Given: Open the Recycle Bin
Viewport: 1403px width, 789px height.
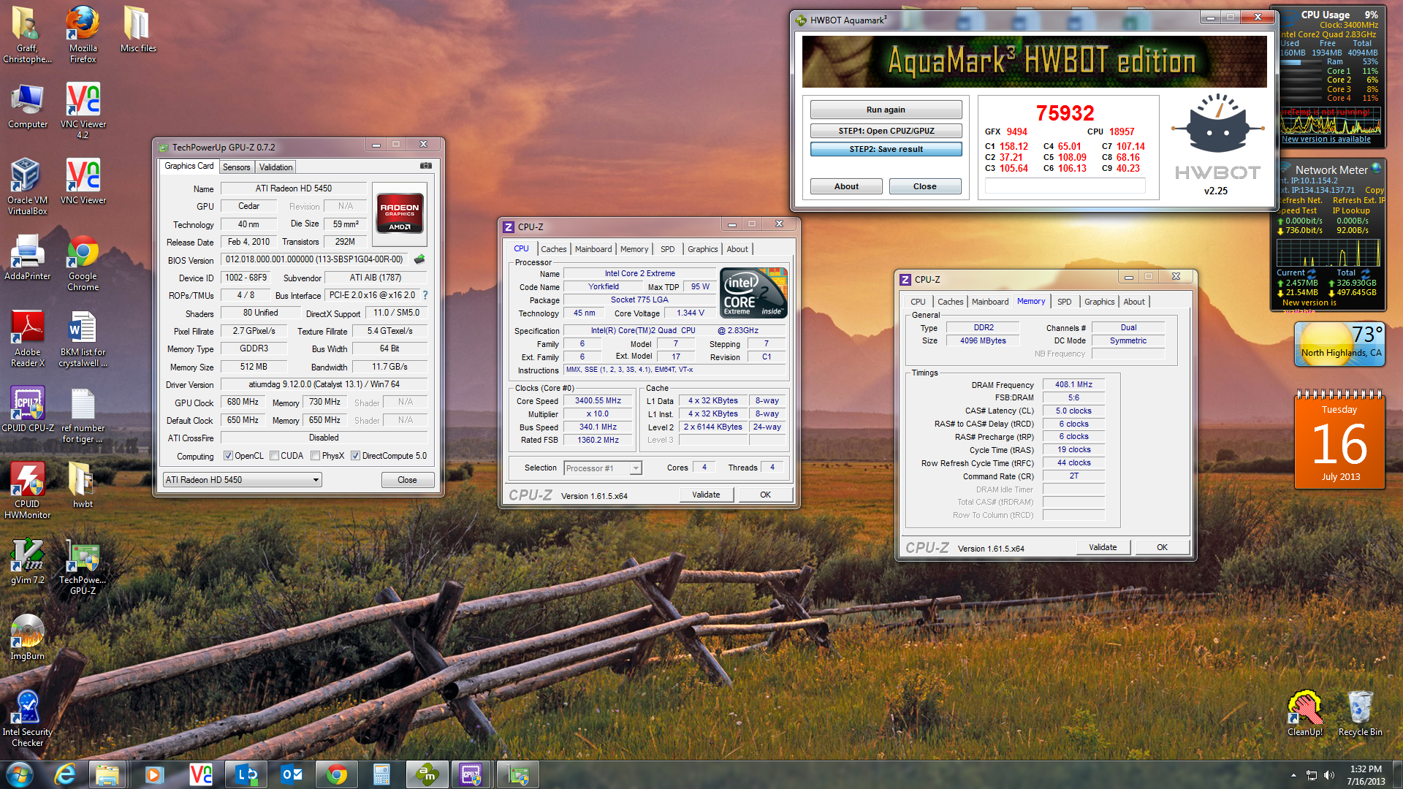Looking at the screenshot, I should [x=1360, y=714].
